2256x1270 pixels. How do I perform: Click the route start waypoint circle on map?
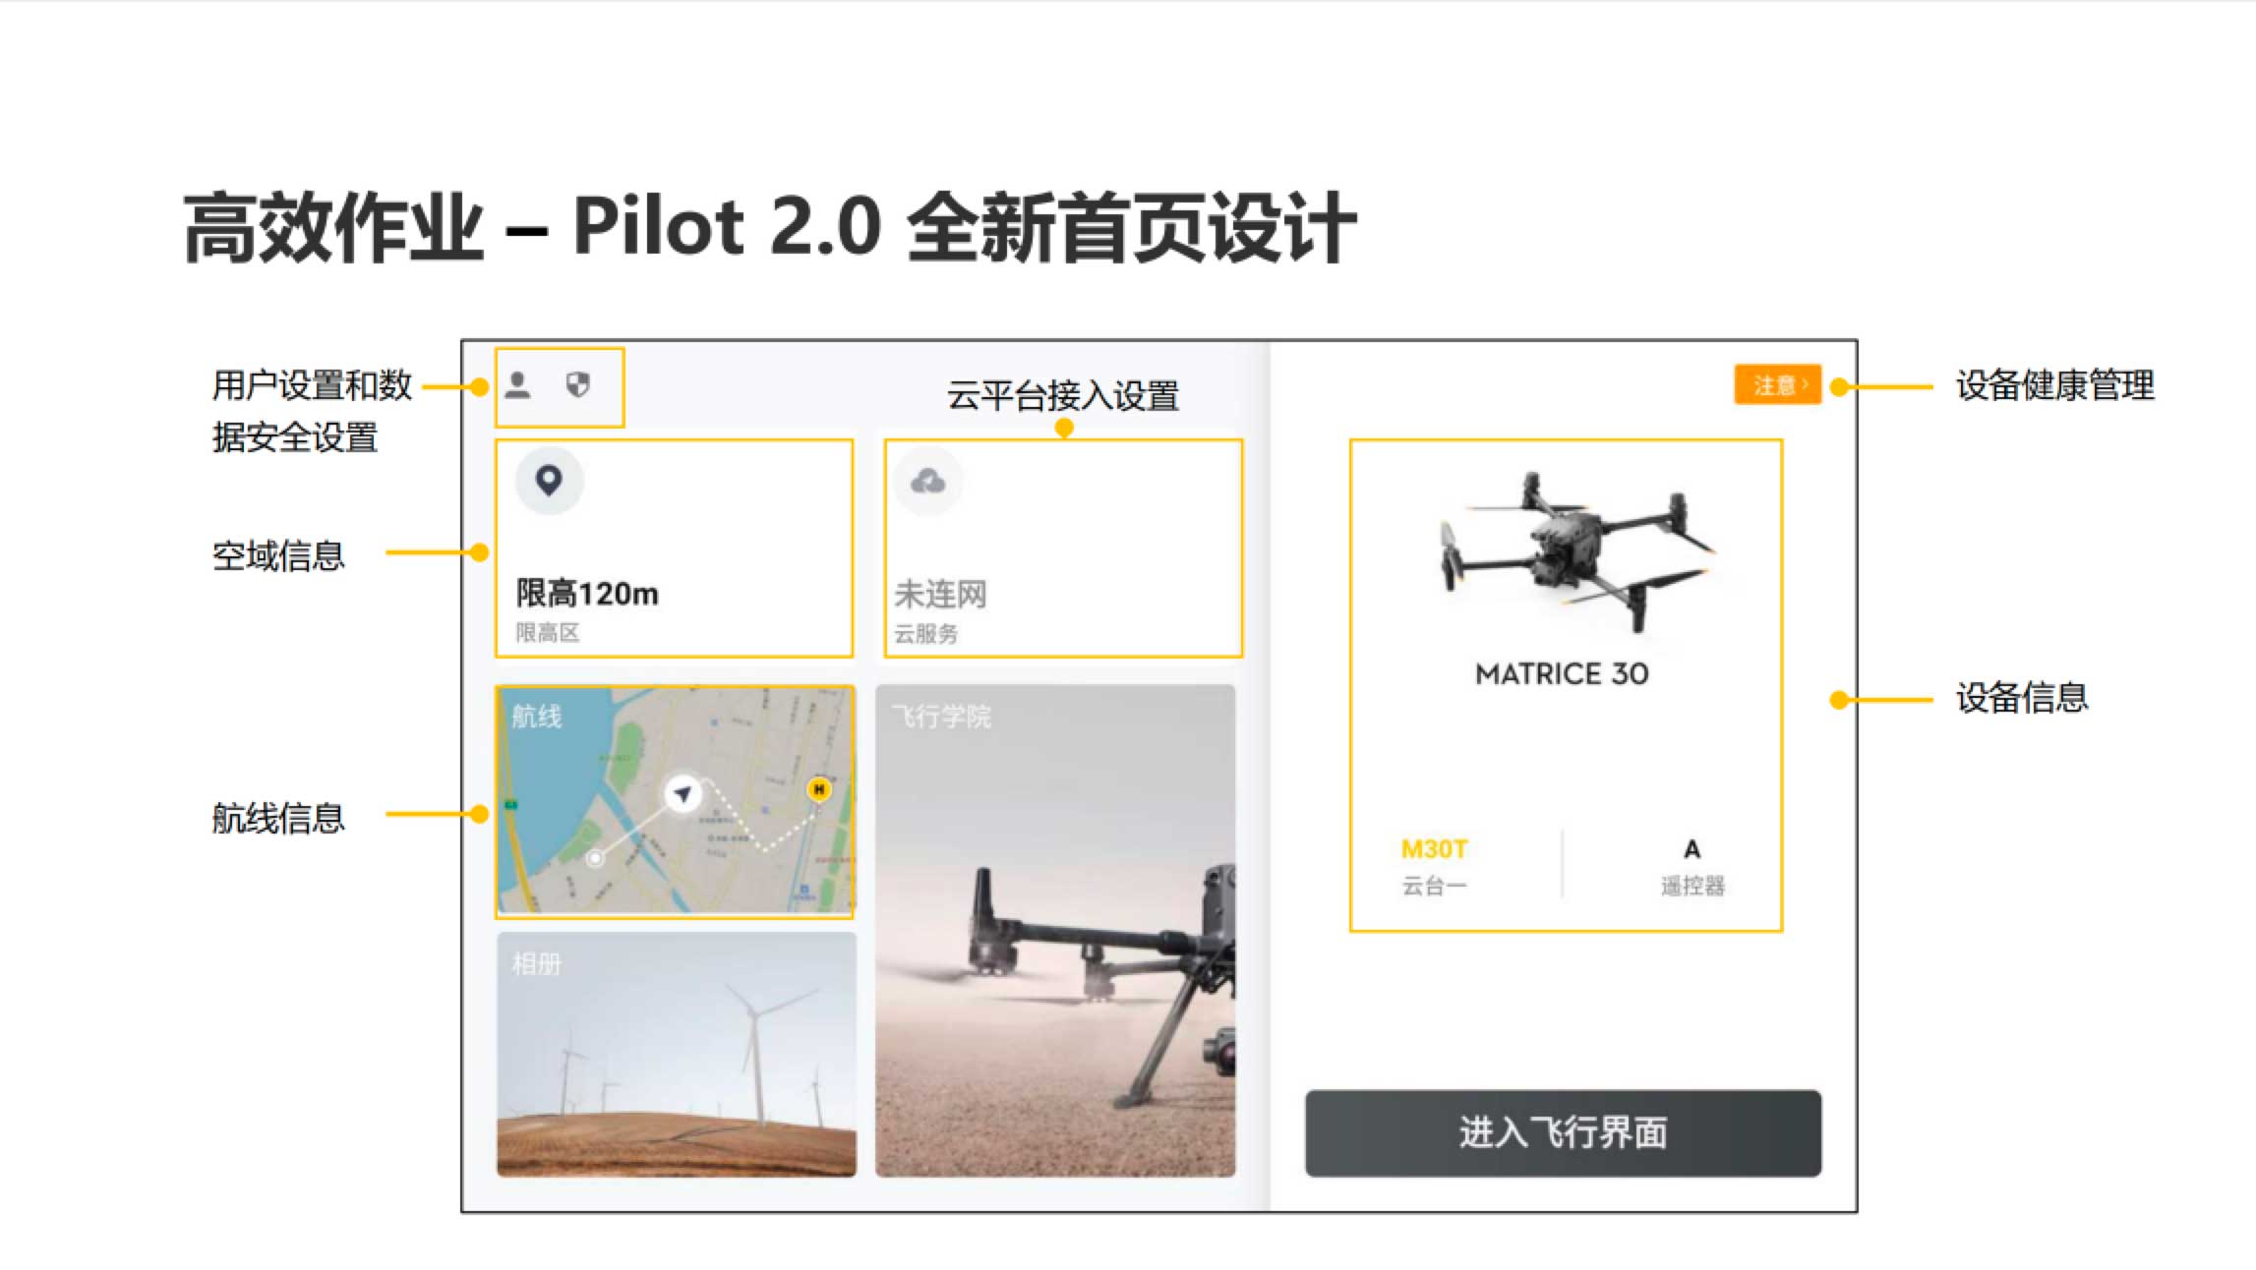(x=595, y=858)
